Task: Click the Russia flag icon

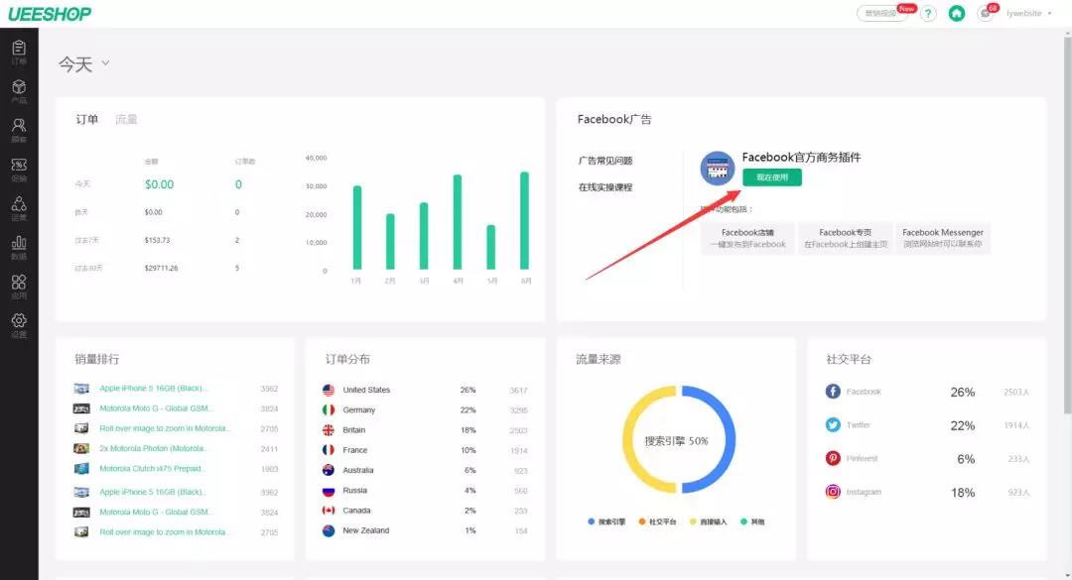Action: pyautogui.click(x=329, y=491)
